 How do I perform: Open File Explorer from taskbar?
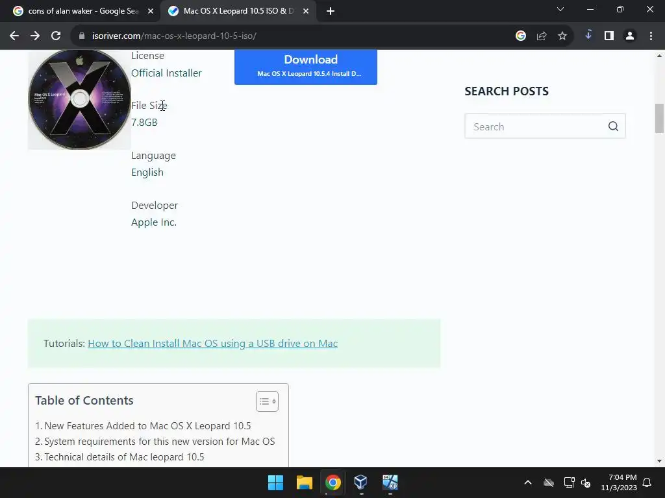[305, 482]
